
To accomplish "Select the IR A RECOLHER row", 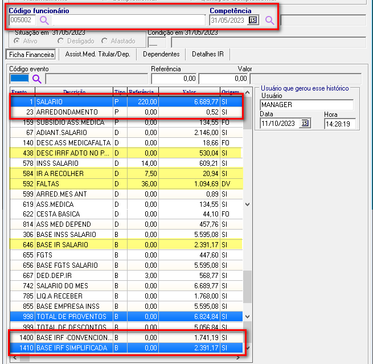I will (x=126, y=173).
